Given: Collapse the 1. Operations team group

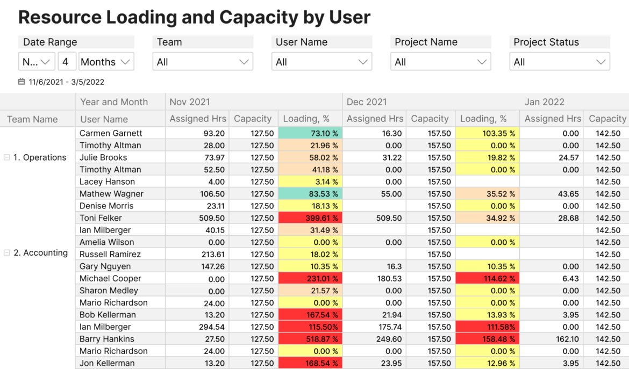Looking at the screenshot, I should 6,157.
